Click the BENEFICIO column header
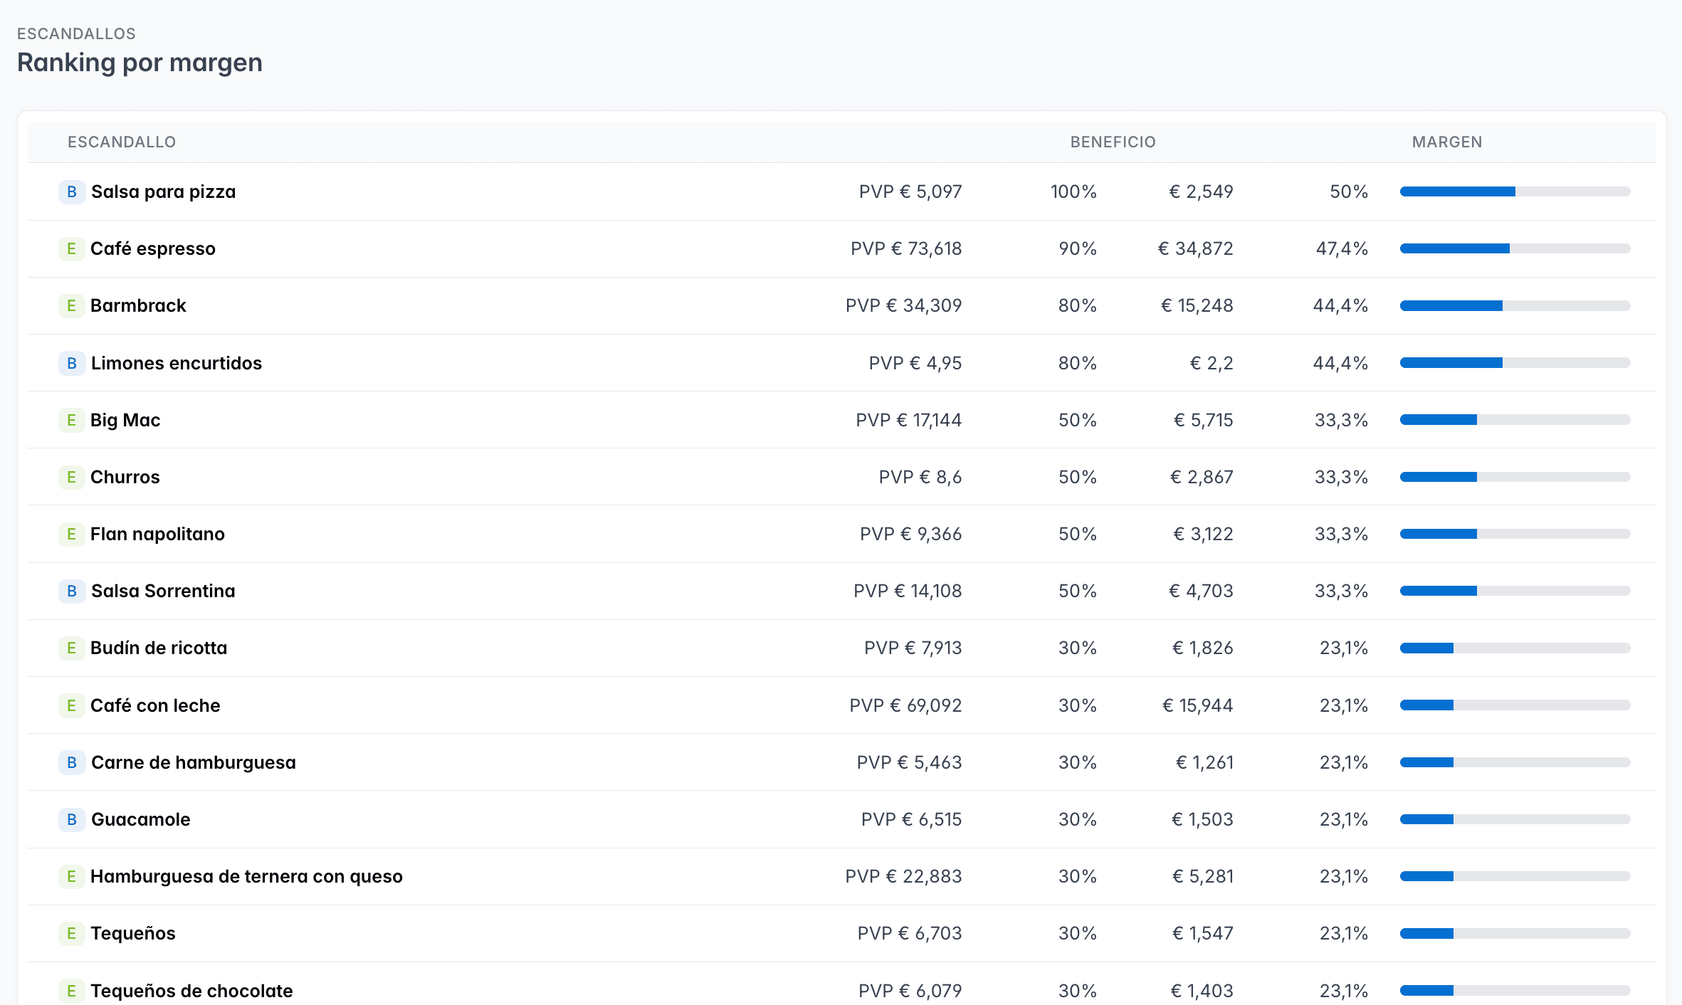1682x1005 pixels. [1113, 142]
